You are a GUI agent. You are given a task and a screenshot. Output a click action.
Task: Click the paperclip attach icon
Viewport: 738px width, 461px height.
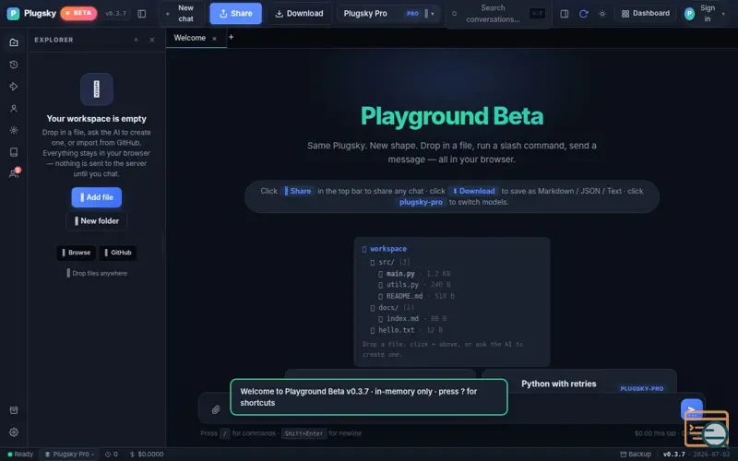(216, 409)
